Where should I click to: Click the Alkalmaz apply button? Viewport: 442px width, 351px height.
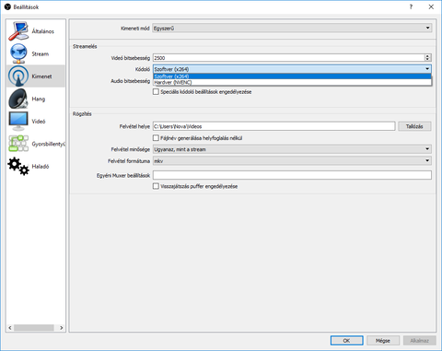click(419, 340)
